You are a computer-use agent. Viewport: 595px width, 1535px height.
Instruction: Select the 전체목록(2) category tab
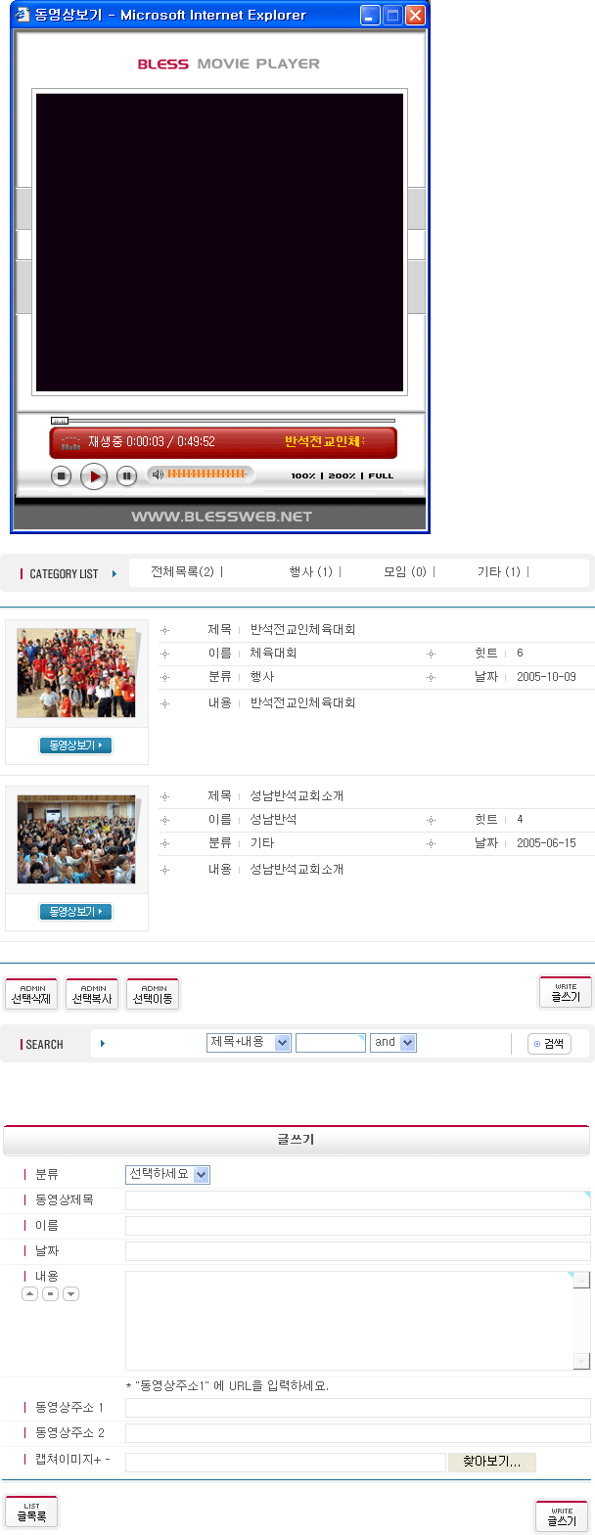(x=183, y=572)
